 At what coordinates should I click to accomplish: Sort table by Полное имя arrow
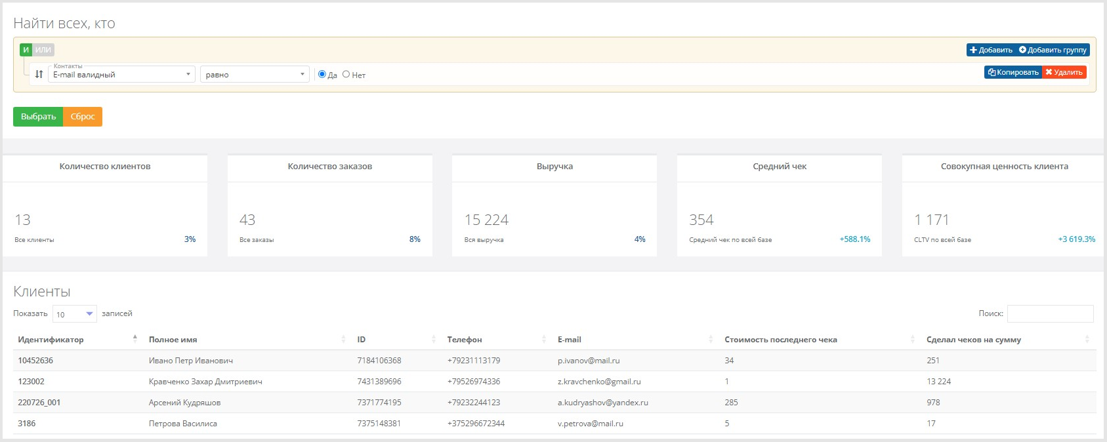point(343,339)
